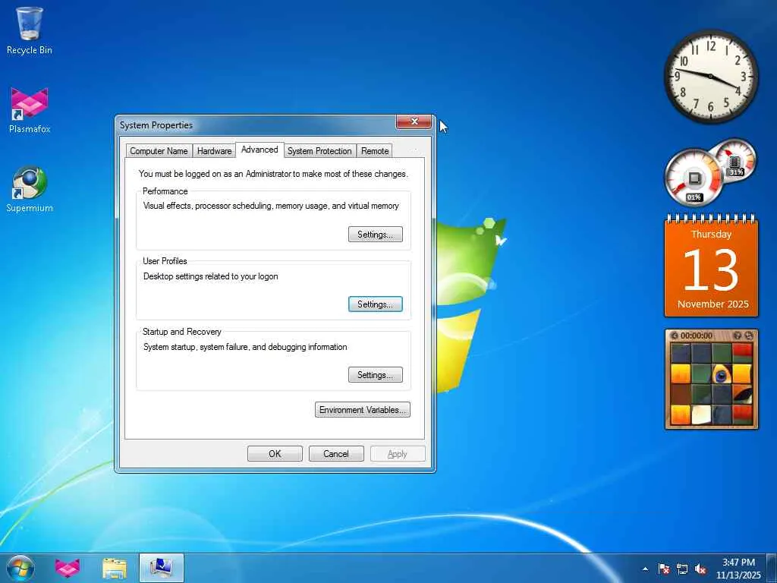The width and height of the screenshot is (777, 583).
Task: Show the picture puzzle solved image
Action: (x=738, y=336)
